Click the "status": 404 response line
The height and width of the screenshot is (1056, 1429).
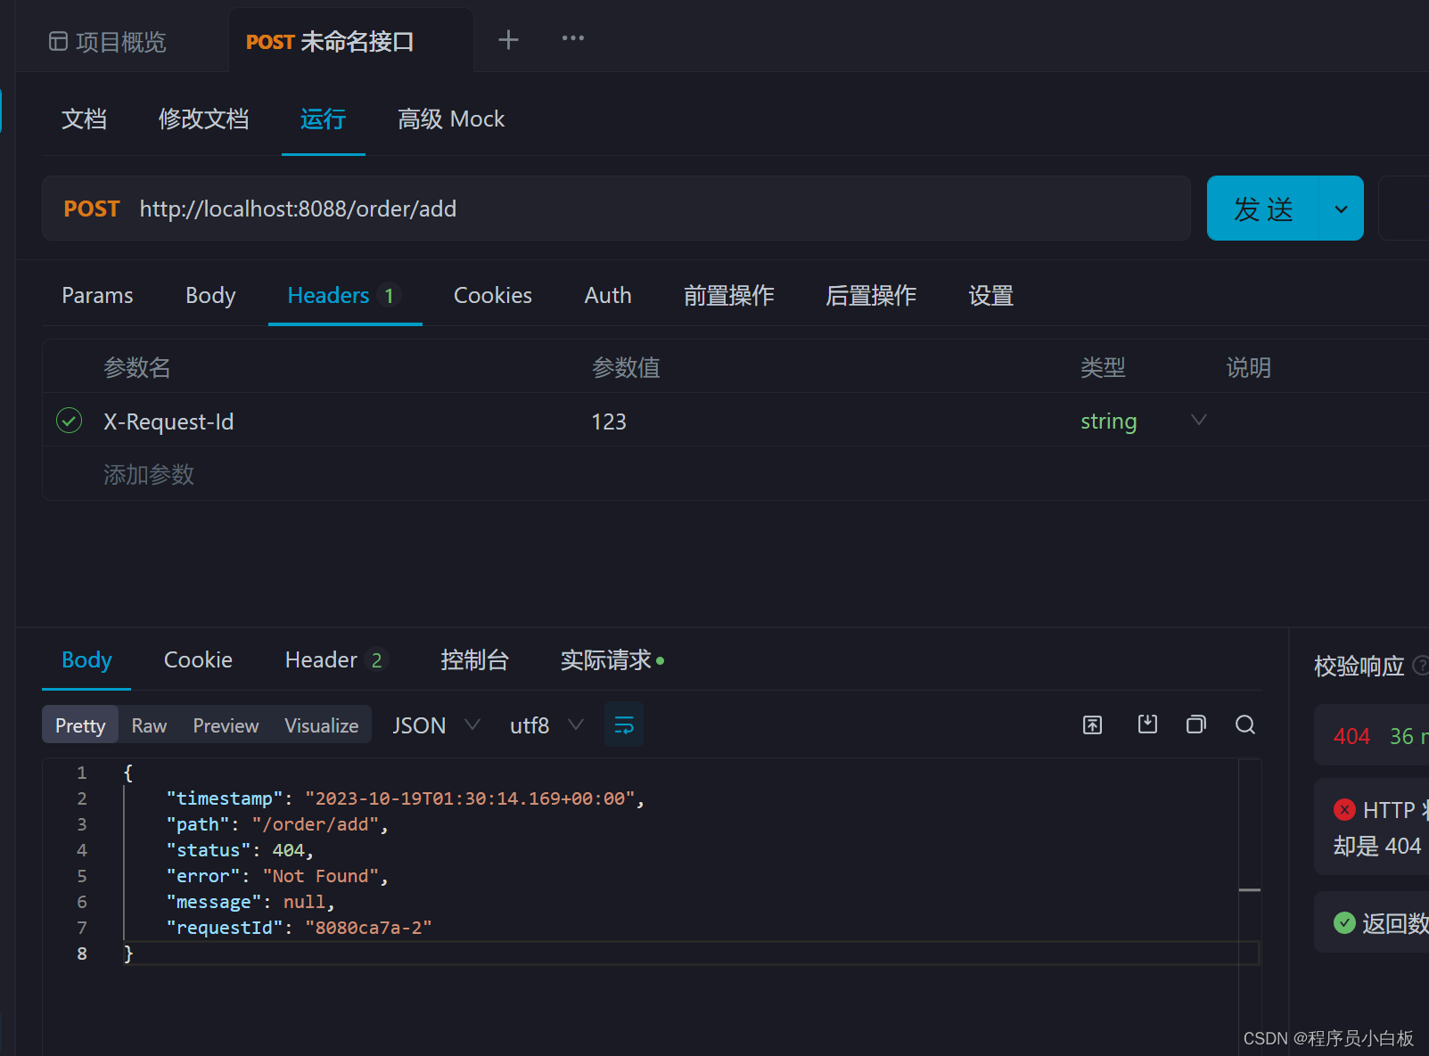[240, 850]
